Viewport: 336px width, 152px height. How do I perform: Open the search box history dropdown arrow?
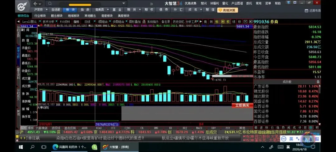pyautogui.click(x=124, y=4)
